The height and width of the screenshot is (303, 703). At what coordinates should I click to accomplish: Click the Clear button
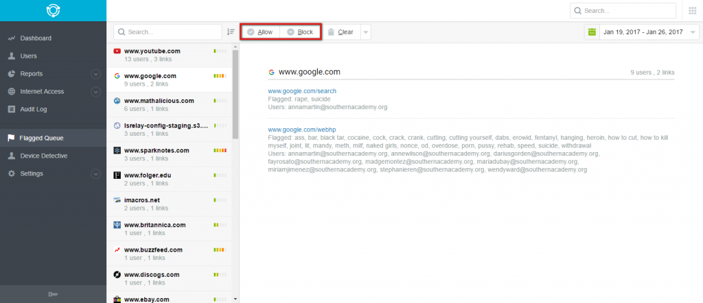[x=342, y=32]
